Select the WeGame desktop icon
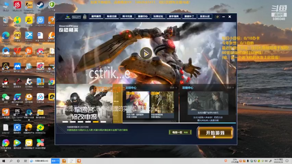The width and height of the screenshot is (292, 164). tap(6, 68)
